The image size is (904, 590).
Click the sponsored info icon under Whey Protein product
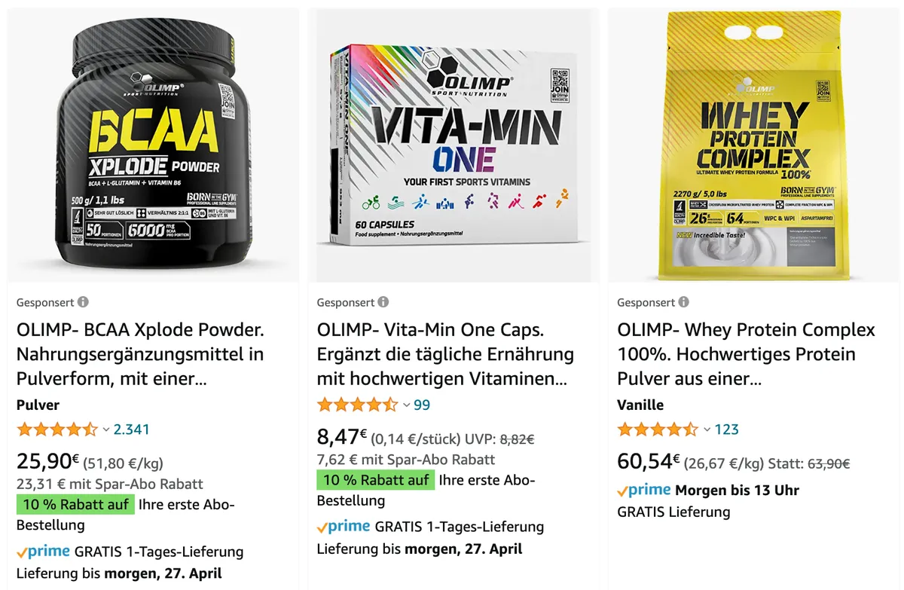pos(684,302)
